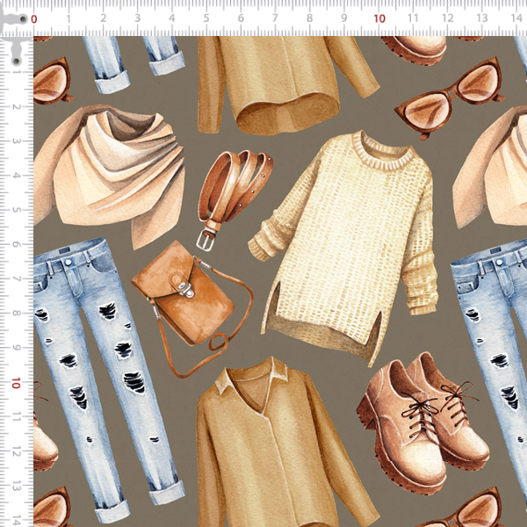
Task: Click the red 10 on the vertical ruler
Action: coord(16,383)
